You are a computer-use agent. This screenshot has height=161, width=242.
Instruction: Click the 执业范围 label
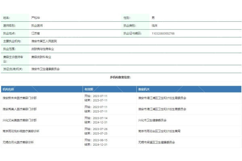click(9, 49)
